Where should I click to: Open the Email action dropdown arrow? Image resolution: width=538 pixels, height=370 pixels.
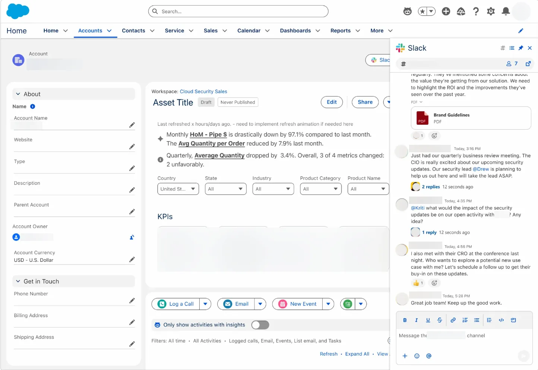(x=260, y=304)
